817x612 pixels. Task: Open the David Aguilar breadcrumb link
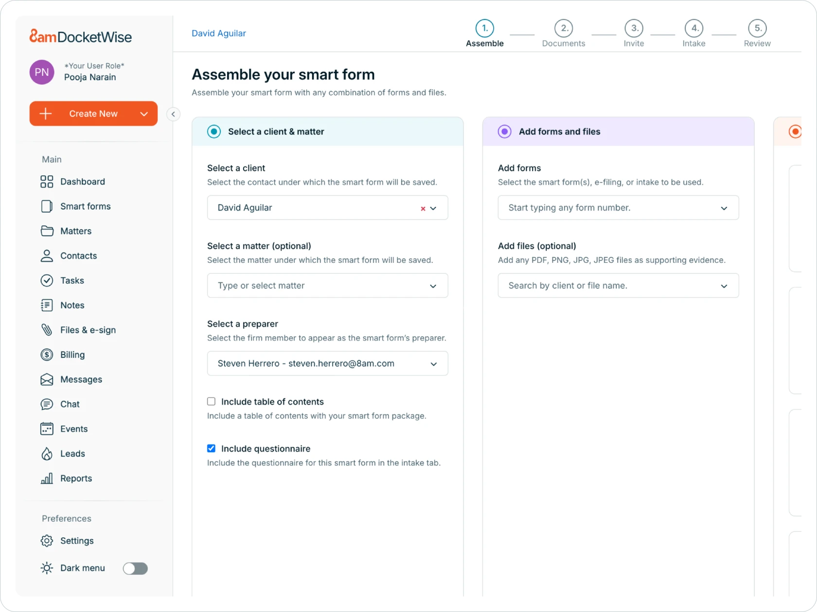click(x=219, y=34)
